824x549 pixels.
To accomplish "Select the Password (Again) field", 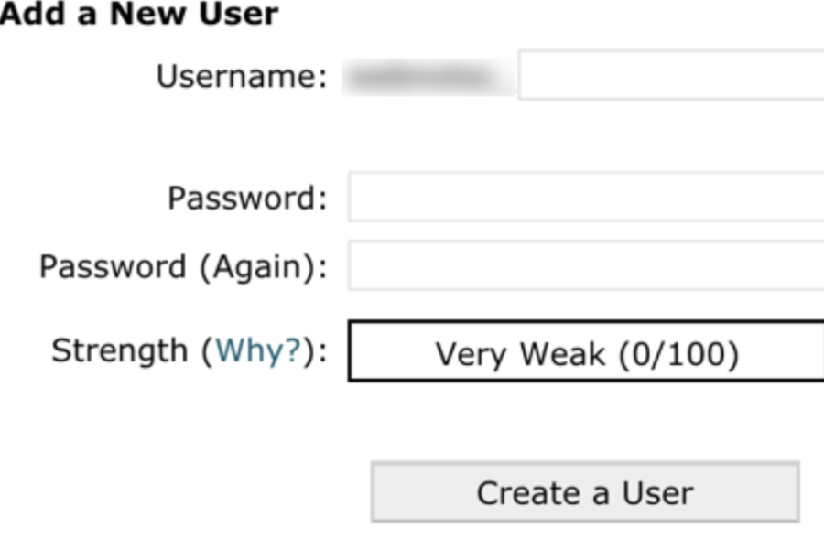I will (586, 266).
